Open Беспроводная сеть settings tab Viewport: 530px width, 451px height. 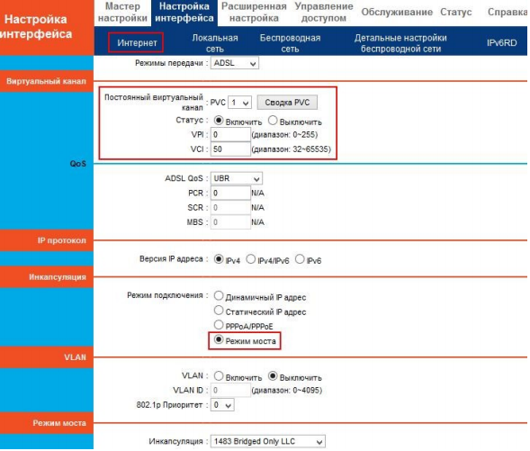[x=290, y=43]
